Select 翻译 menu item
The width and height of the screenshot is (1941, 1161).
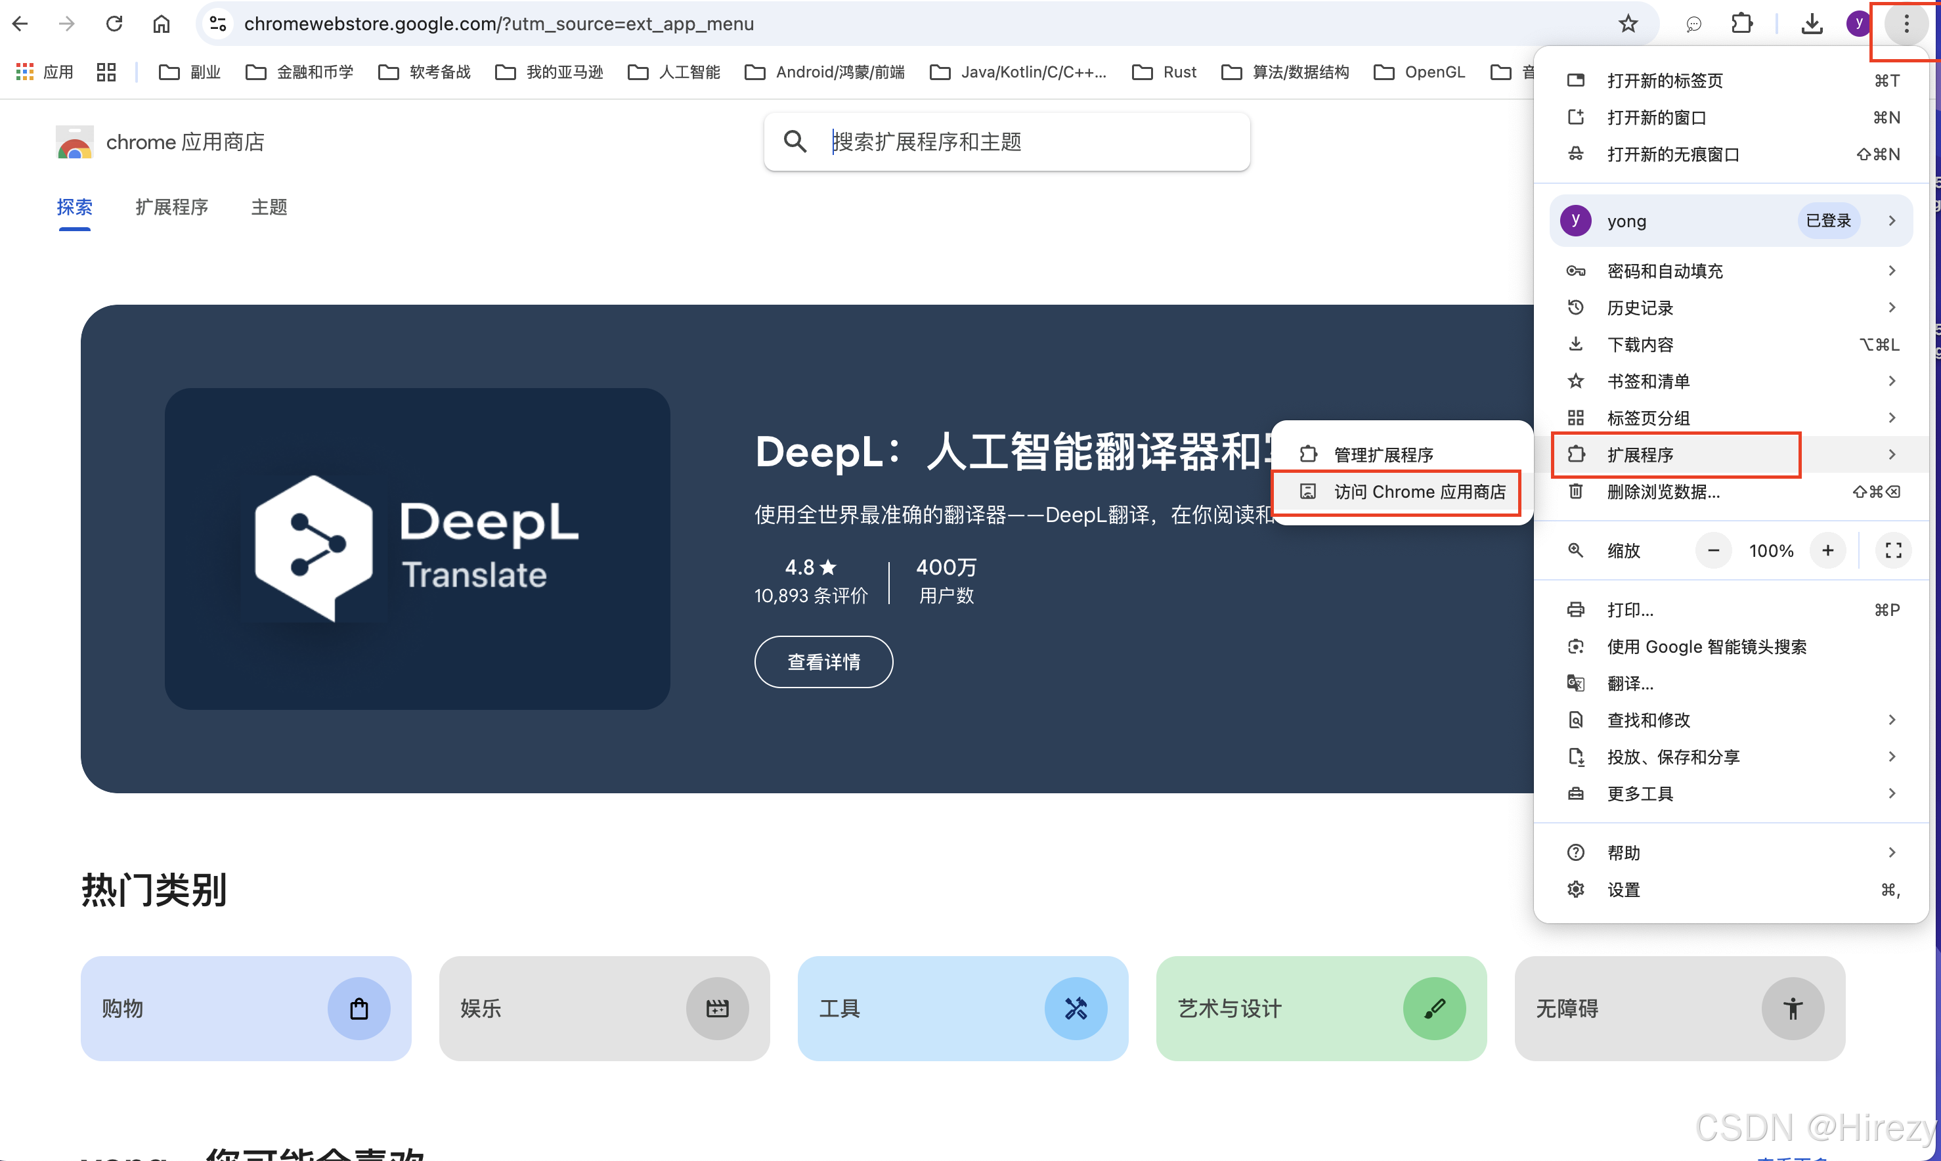1731,683
